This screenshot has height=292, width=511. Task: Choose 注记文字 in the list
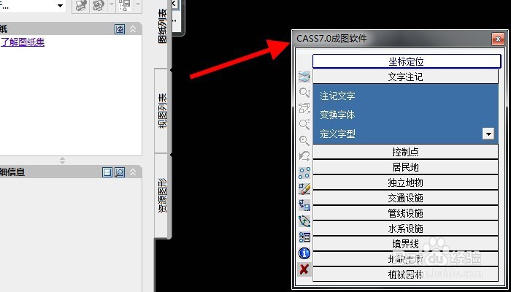click(337, 96)
